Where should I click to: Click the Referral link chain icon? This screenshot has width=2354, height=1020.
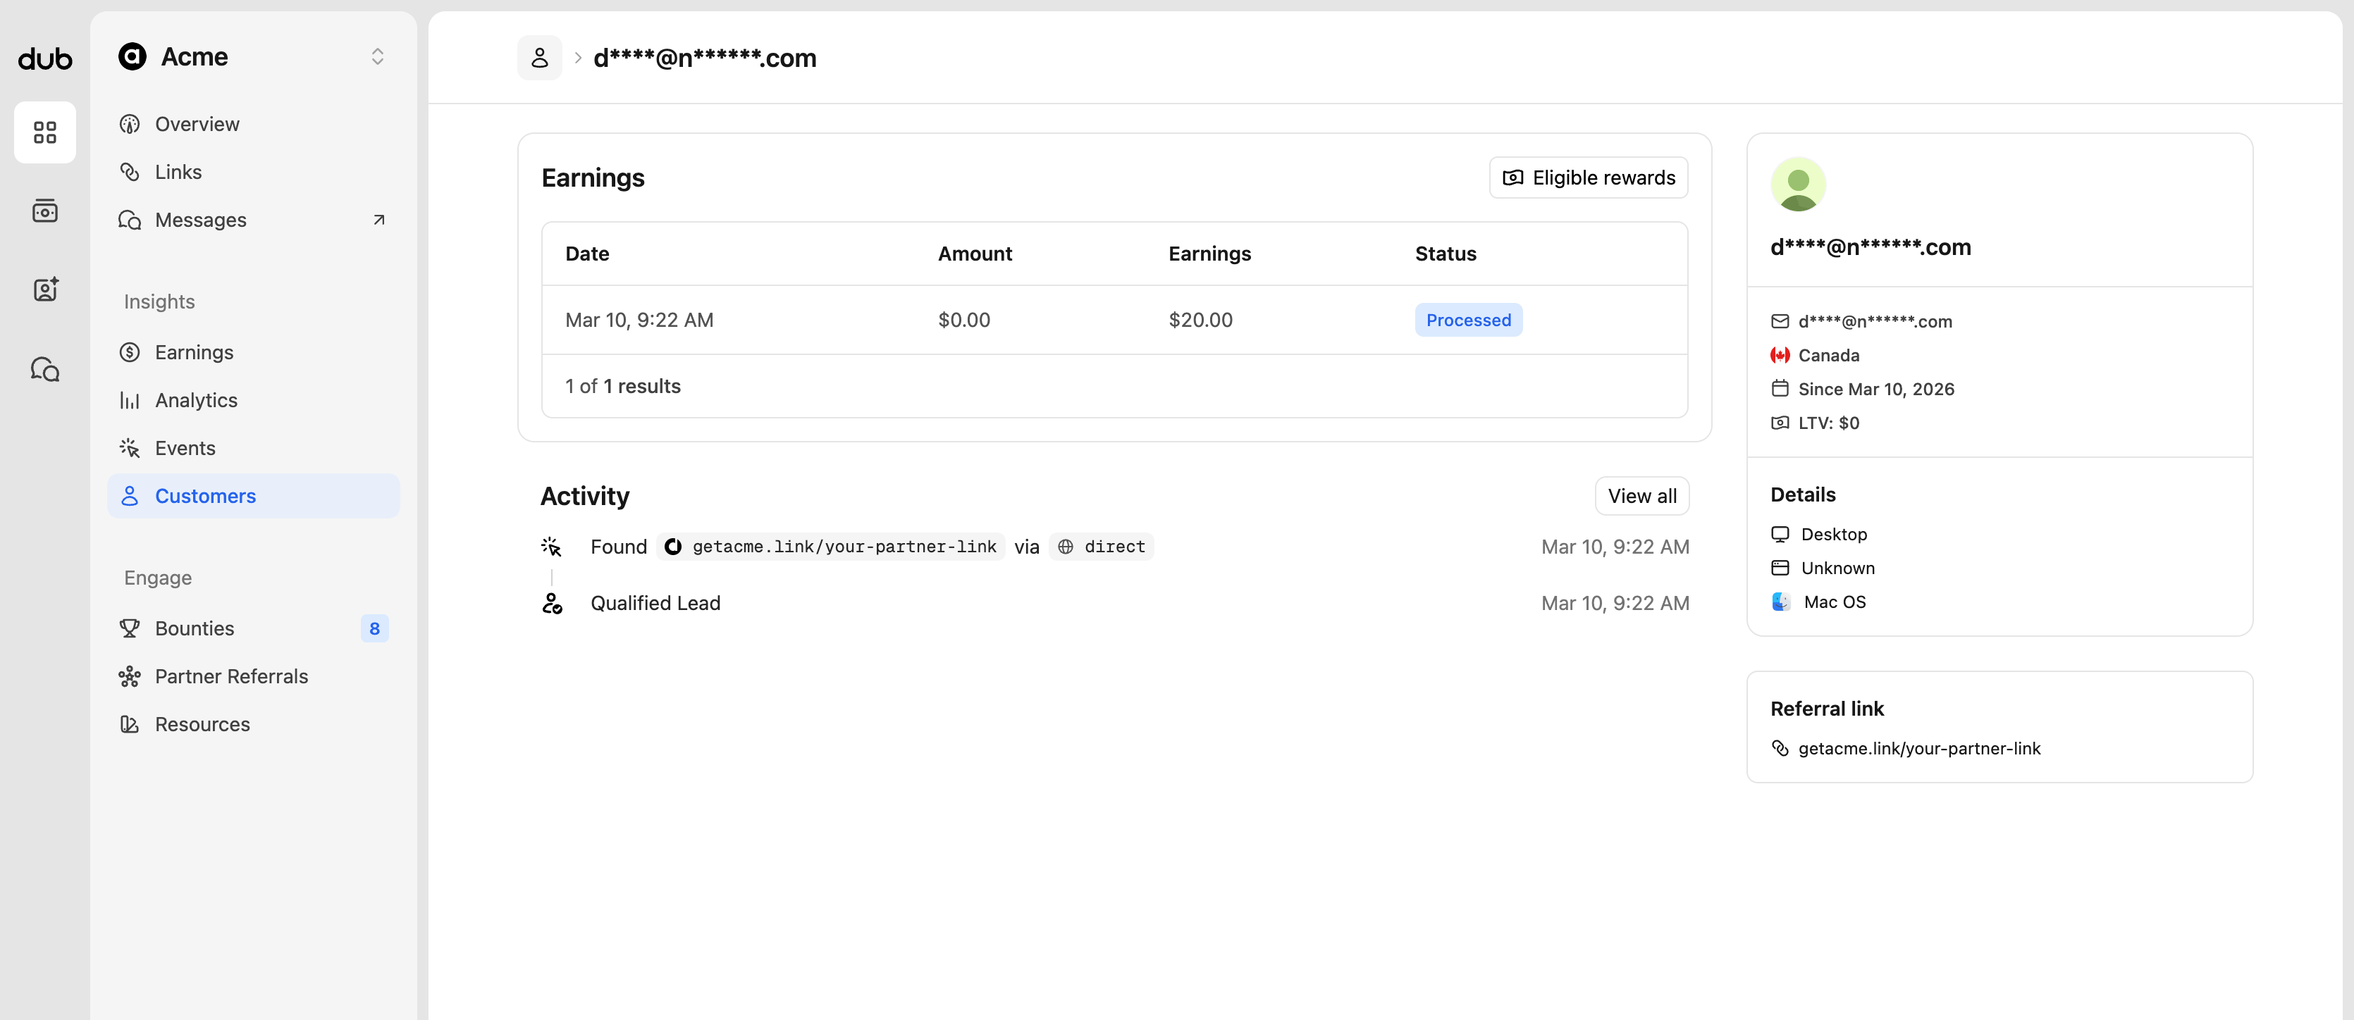coord(1779,748)
